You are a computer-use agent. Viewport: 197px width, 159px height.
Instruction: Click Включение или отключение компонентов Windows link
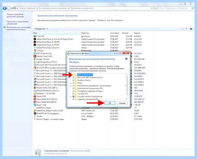tap(19, 28)
